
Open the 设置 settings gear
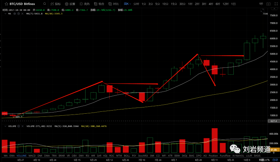coord(70,4)
